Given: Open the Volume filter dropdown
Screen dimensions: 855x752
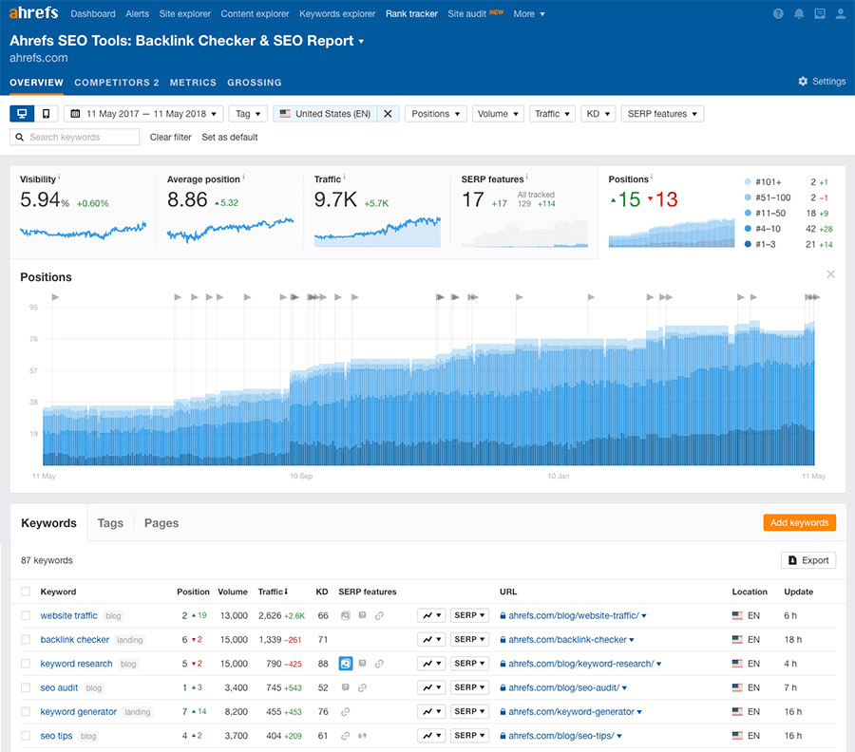Looking at the screenshot, I should 498,113.
